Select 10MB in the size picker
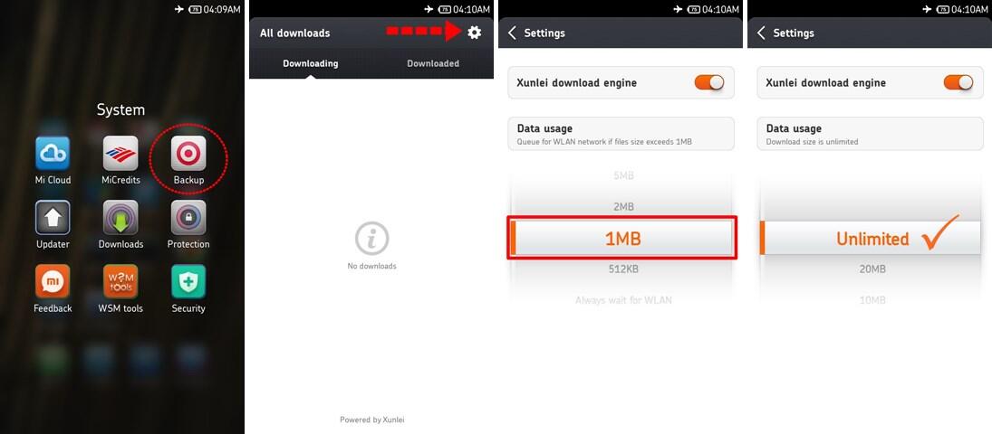 click(x=872, y=300)
